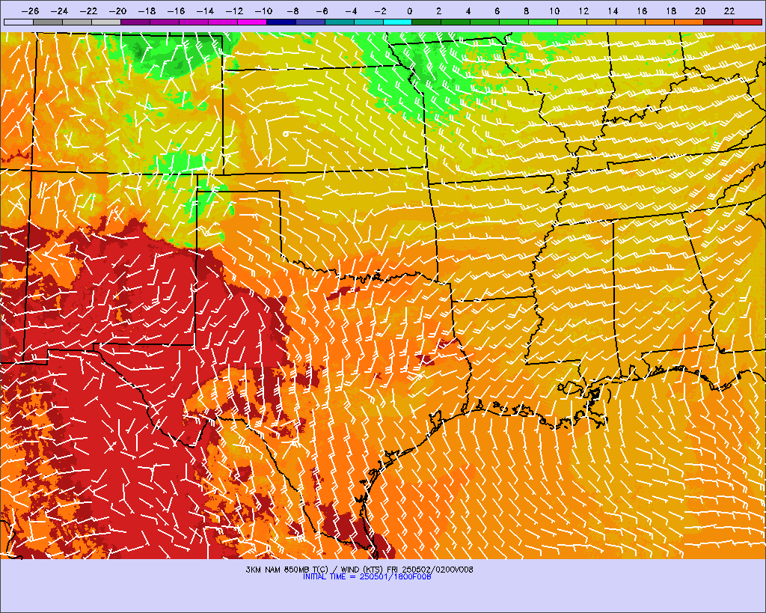Click the "14" temperature scale label

point(613,11)
